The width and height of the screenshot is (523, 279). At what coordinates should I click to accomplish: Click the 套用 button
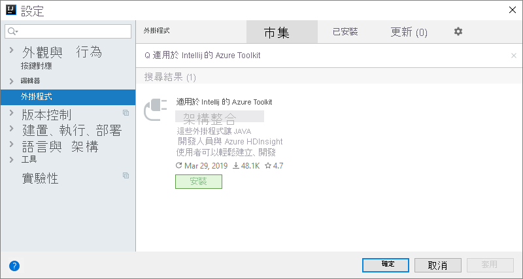(490, 265)
